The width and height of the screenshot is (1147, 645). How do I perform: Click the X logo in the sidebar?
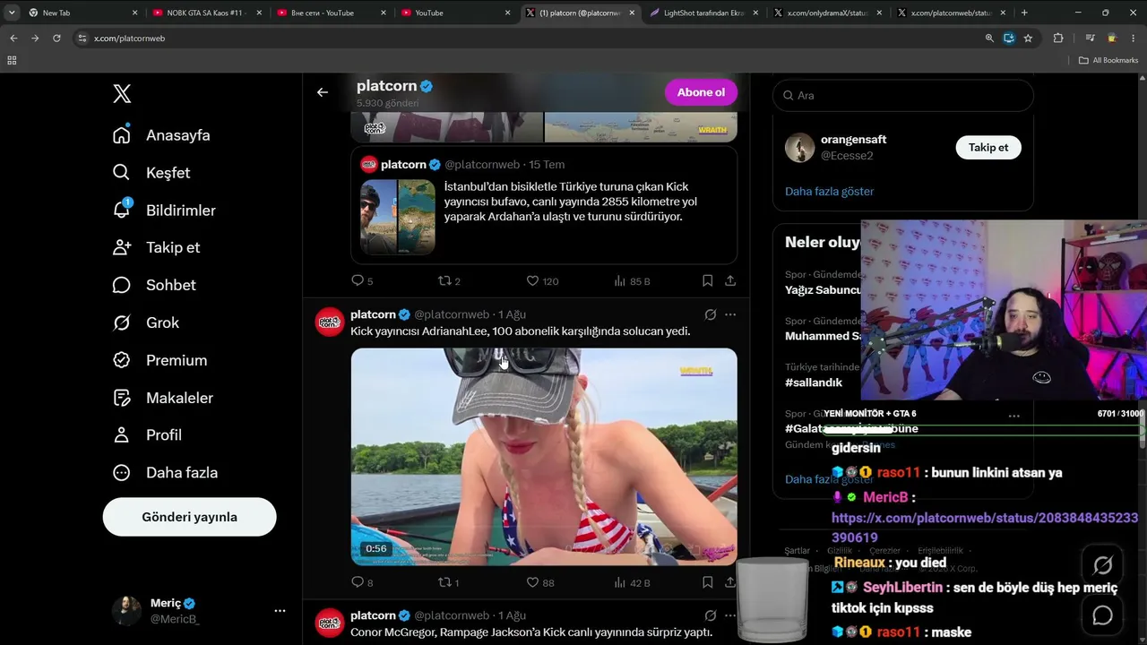point(122,93)
